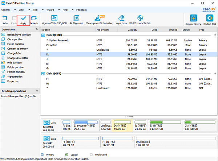Click the Feedback menu item

coord(81,10)
